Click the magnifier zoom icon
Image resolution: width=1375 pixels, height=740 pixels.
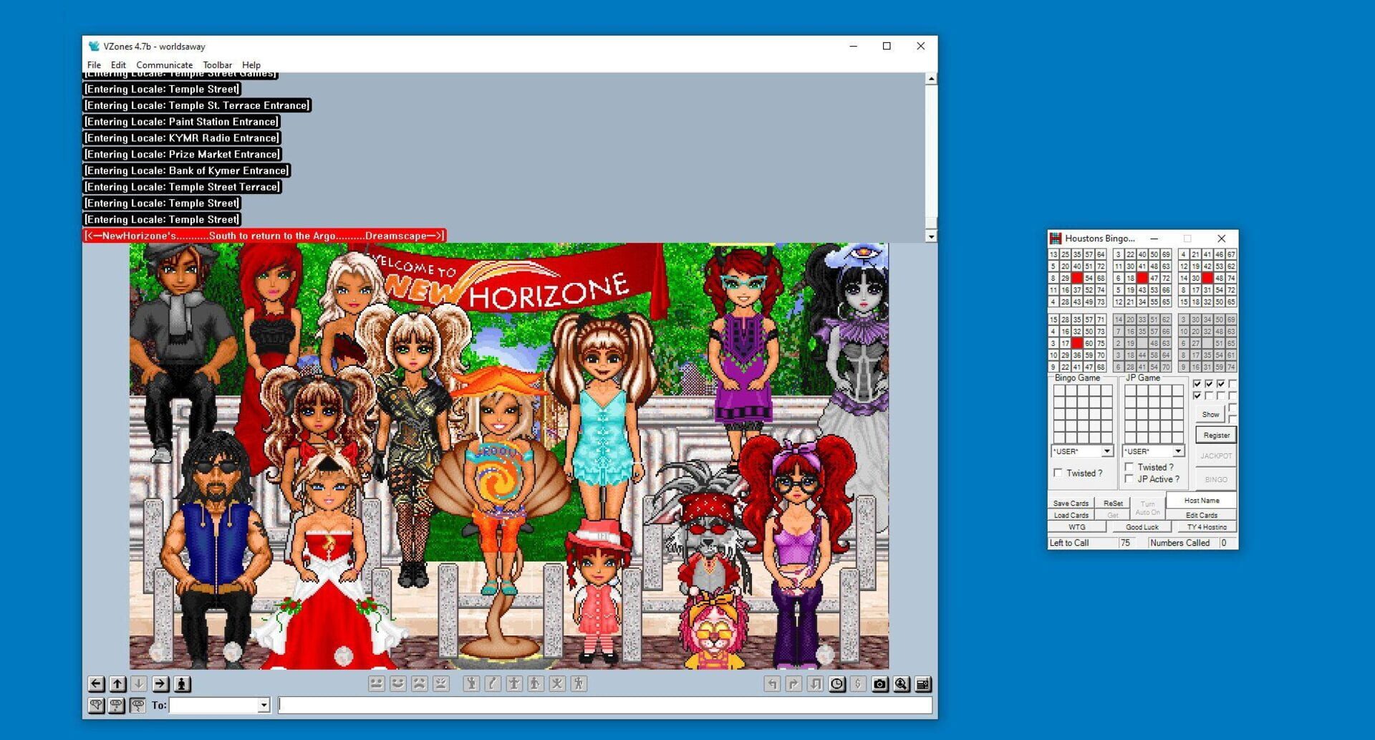[901, 684]
